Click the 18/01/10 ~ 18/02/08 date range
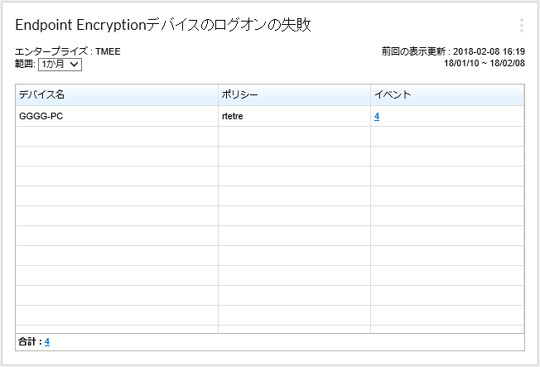 click(484, 63)
